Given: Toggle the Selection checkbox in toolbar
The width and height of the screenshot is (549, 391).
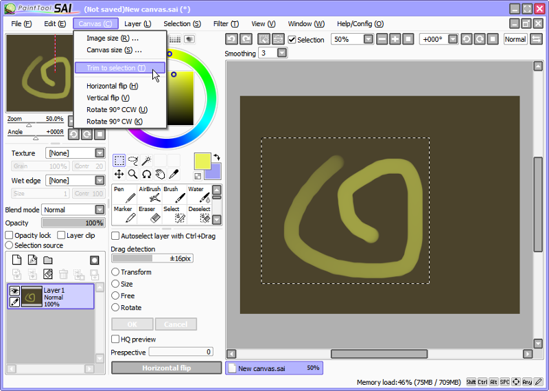Looking at the screenshot, I should (x=292, y=40).
